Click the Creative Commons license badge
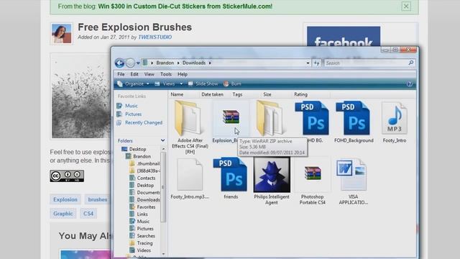Screen dimensions: 460x259 [x=67, y=176]
